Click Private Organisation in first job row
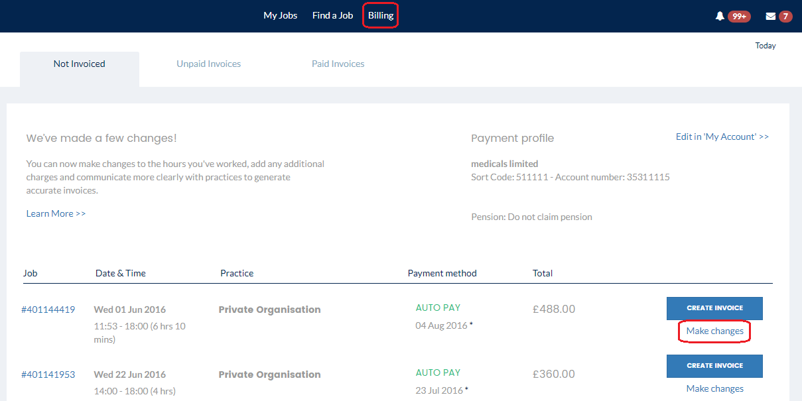Screen dimensions: 802x401 269,310
